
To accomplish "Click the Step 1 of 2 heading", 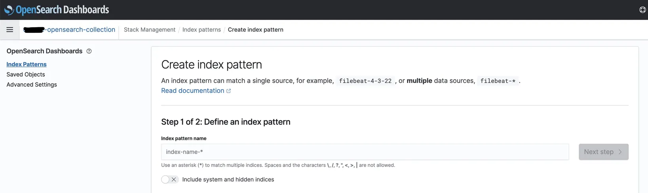I will click(x=226, y=122).
